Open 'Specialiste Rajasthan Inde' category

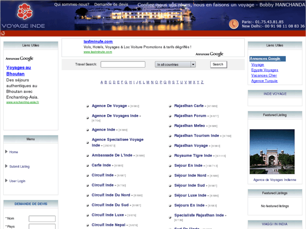point(199,215)
